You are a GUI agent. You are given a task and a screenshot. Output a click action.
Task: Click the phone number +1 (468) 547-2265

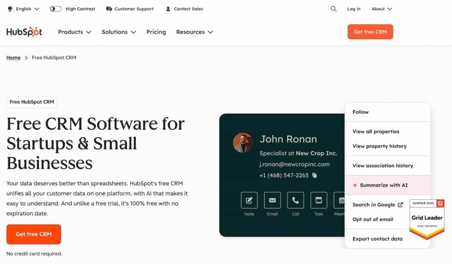click(284, 175)
